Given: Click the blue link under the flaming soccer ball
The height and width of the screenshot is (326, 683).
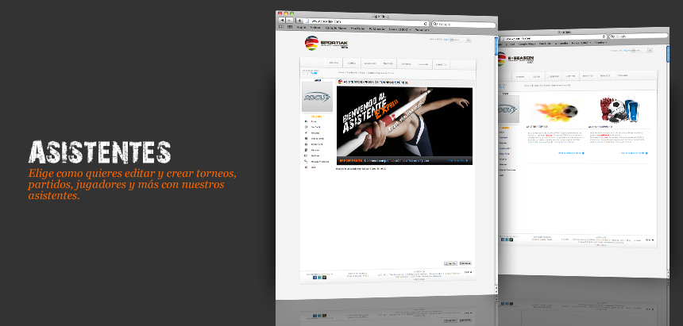Looking at the screenshot, I should point(569,152).
